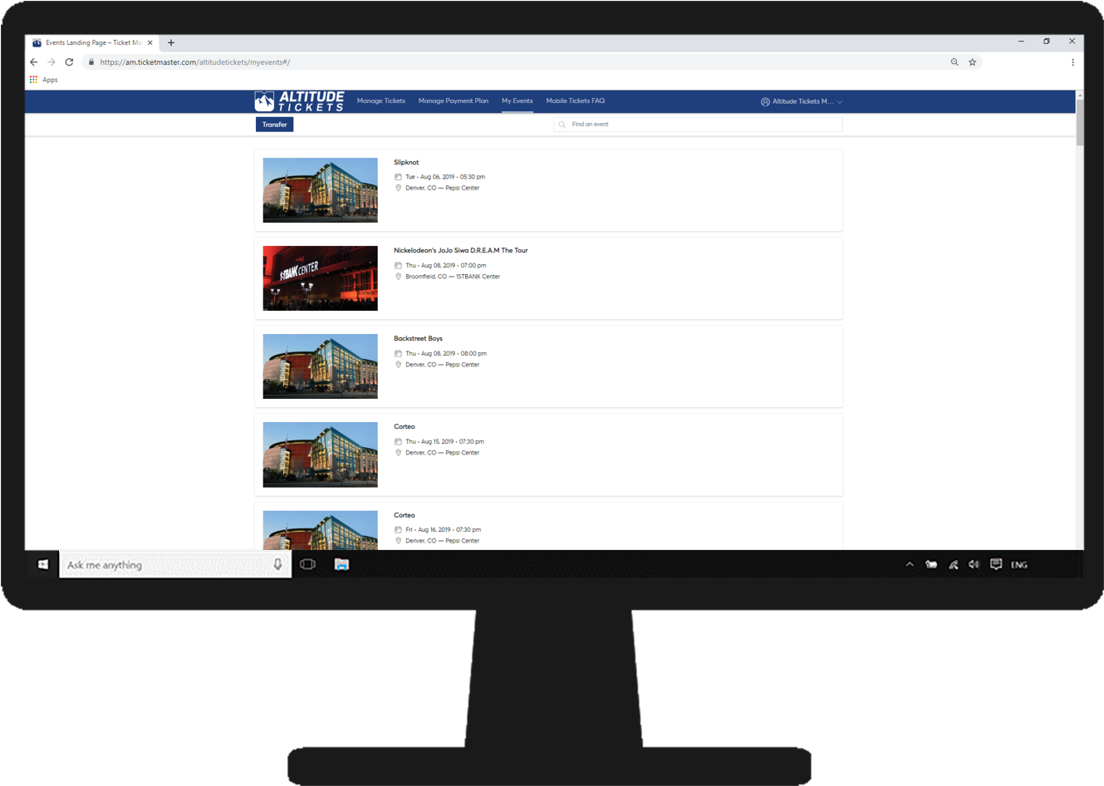The image size is (1104, 786).
Task: Click the Altitude Tickets logo
Action: point(299,101)
